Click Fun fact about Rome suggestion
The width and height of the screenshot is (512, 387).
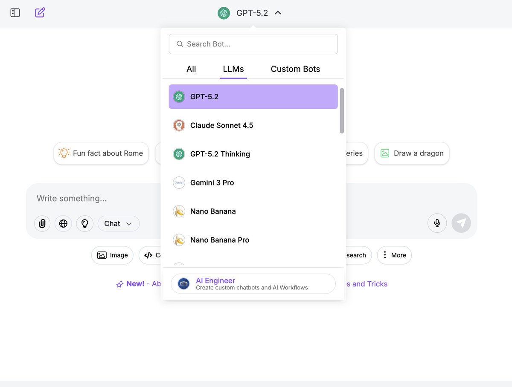pos(101,153)
